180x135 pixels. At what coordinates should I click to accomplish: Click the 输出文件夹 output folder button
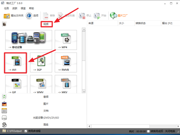coord(13,16)
